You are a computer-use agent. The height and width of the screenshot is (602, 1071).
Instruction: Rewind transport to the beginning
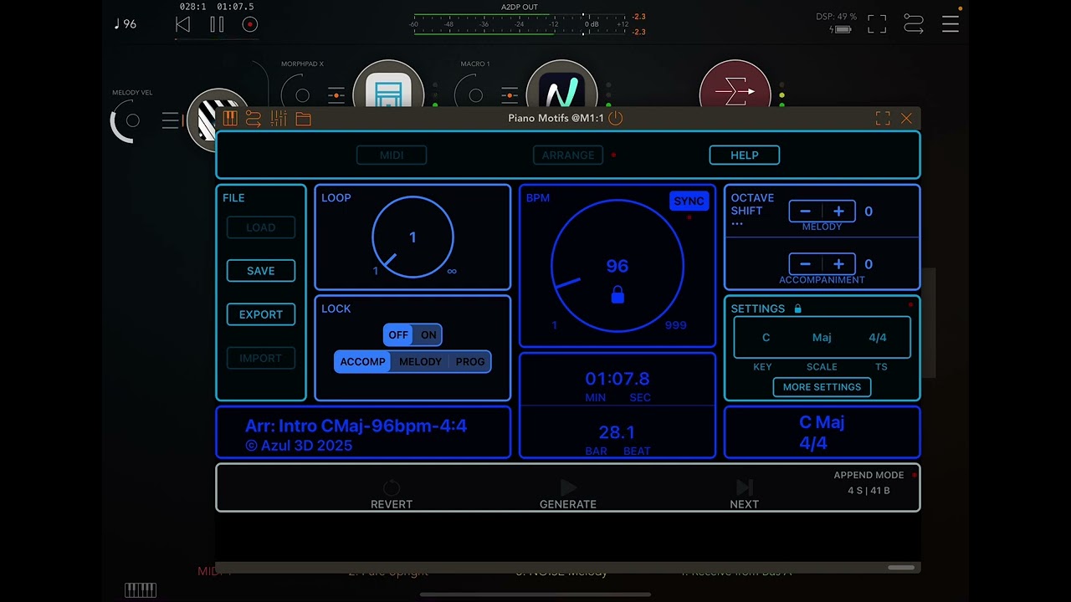point(182,25)
